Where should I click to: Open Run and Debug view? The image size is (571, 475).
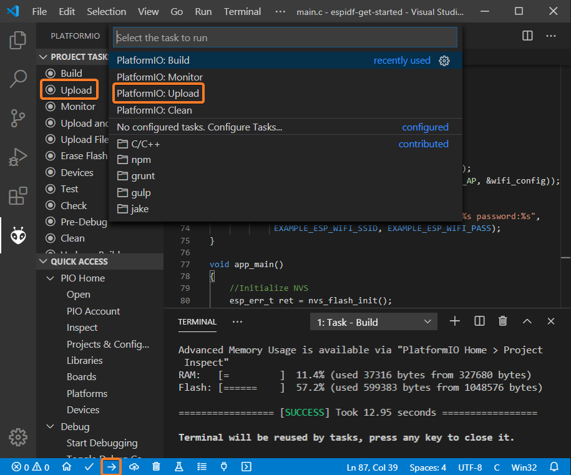click(x=18, y=157)
